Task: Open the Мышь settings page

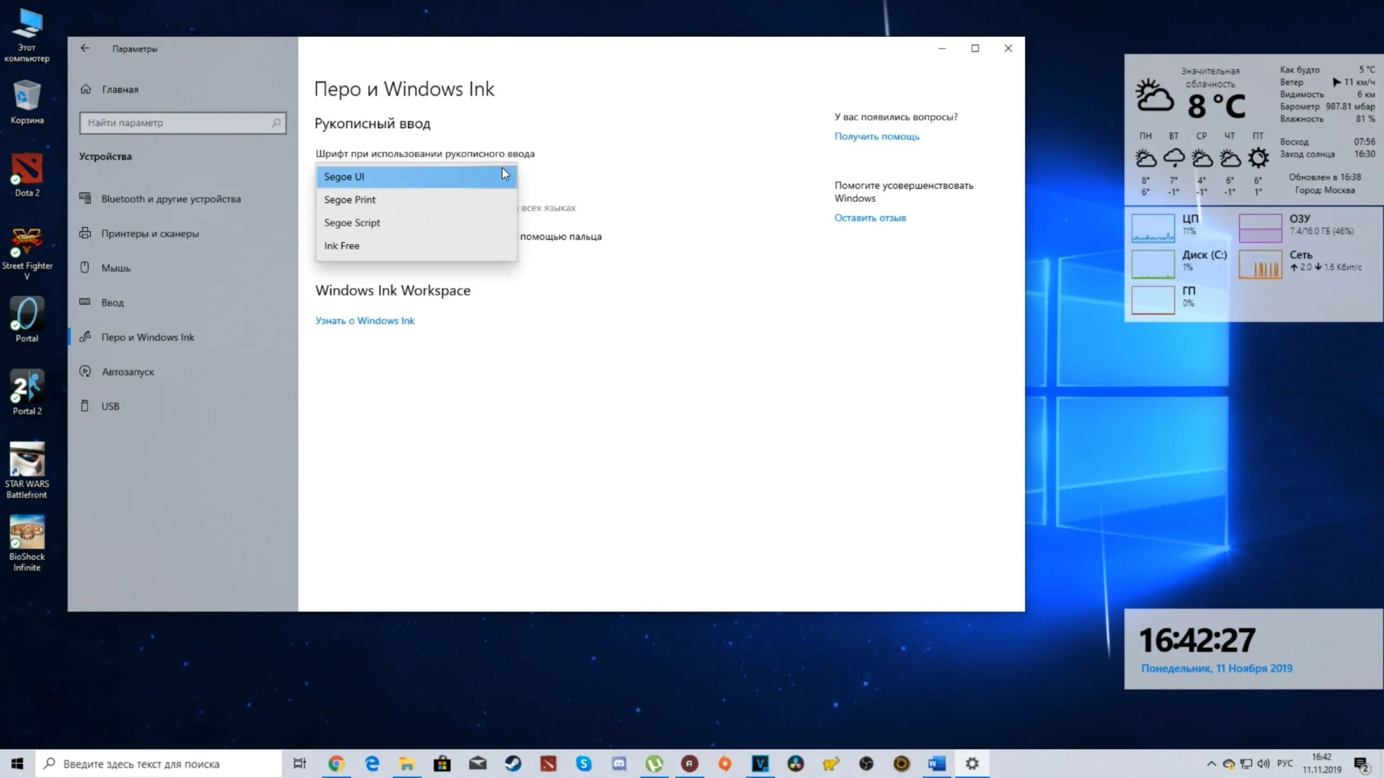Action: pyautogui.click(x=116, y=268)
